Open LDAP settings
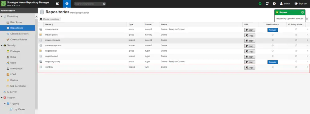 click(x=13, y=74)
